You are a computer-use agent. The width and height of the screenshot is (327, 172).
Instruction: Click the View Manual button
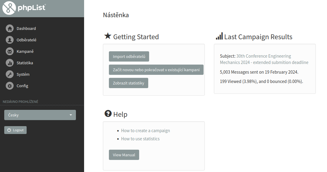(x=124, y=155)
